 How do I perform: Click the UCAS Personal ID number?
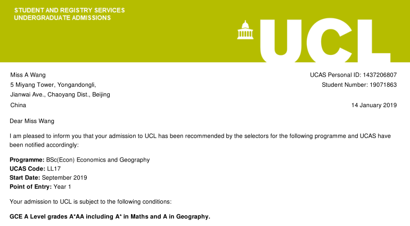[x=375, y=75]
